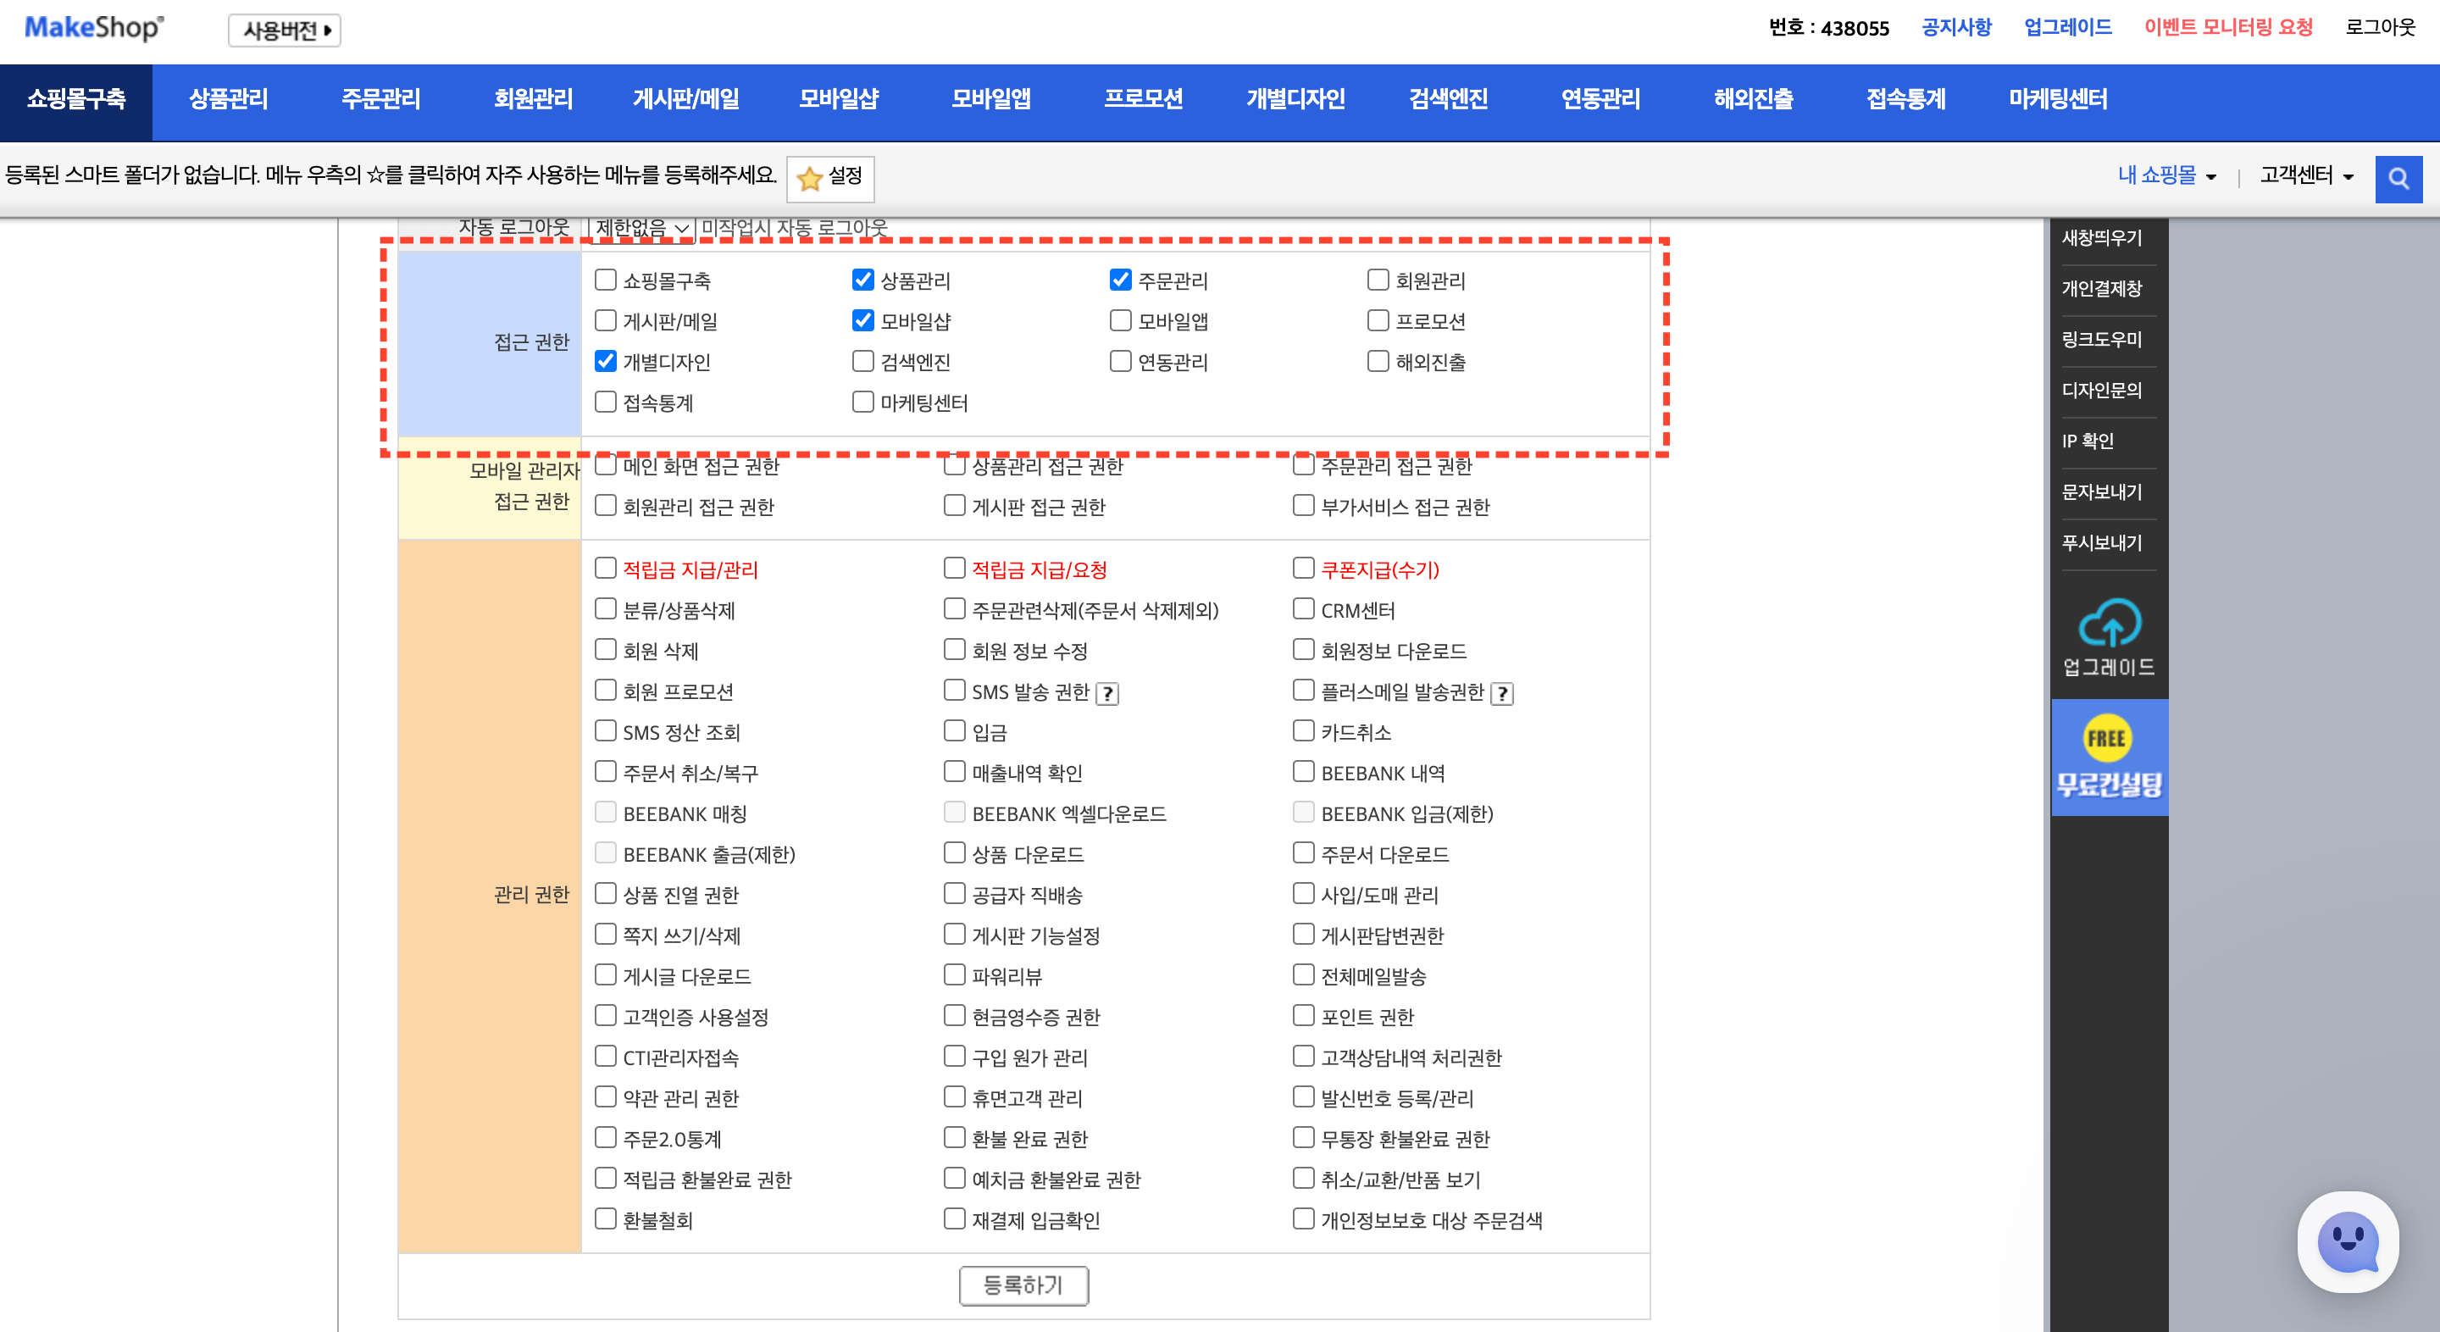2440x1332 pixels.
Task: Open the FREE 무료컨설팅 banner
Action: (2110, 757)
